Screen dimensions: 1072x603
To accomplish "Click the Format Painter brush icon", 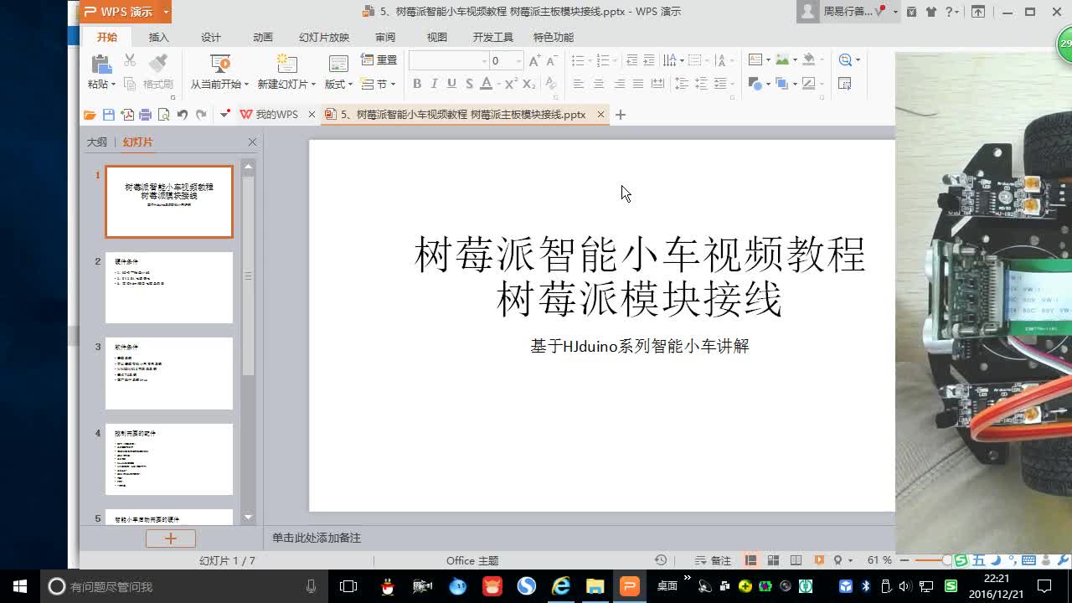I will pyautogui.click(x=157, y=63).
